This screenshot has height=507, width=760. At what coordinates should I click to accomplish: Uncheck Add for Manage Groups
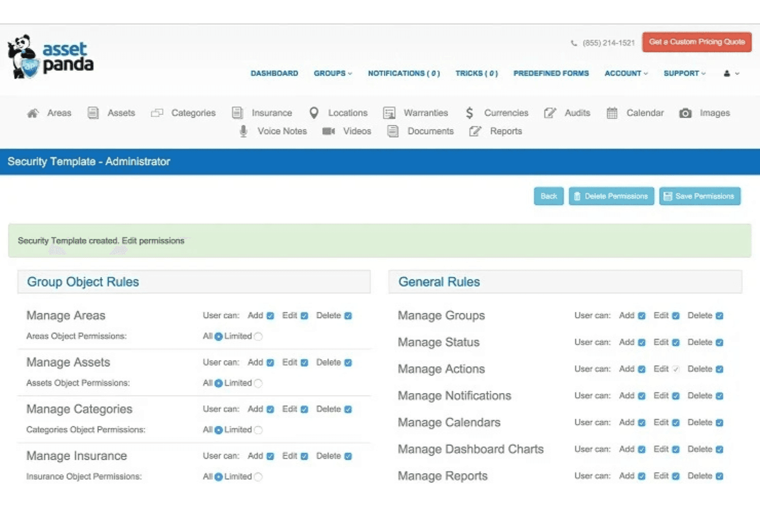coord(641,316)
